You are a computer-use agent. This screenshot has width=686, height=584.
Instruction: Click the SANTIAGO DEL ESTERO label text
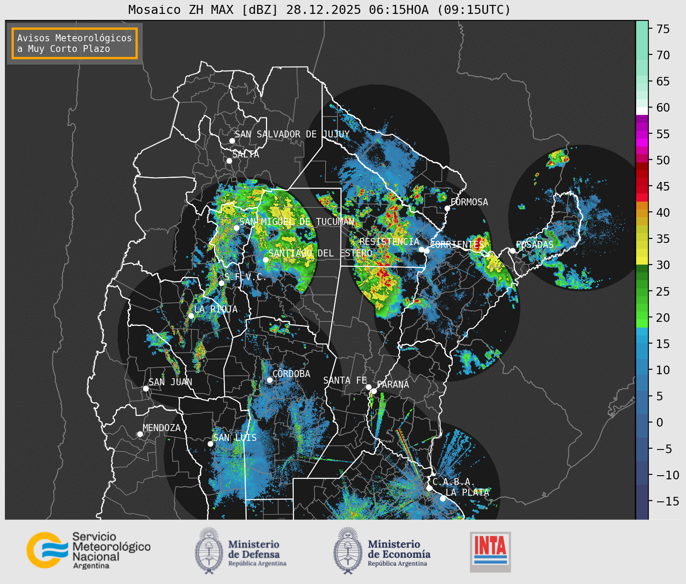[320, 253]
